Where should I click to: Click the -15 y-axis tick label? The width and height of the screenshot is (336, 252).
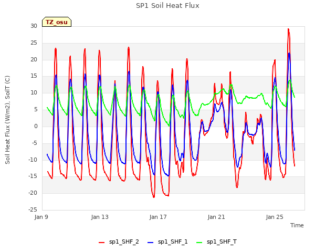coord(33,176)
